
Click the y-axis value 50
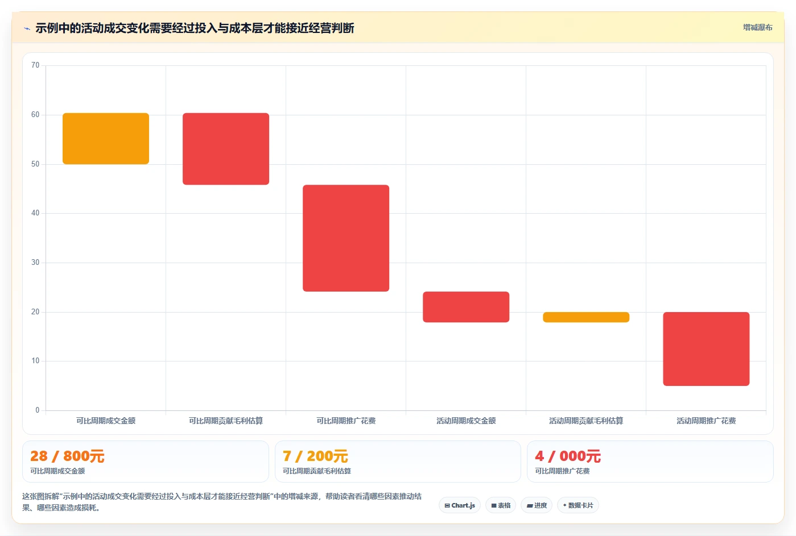[35, 164]
